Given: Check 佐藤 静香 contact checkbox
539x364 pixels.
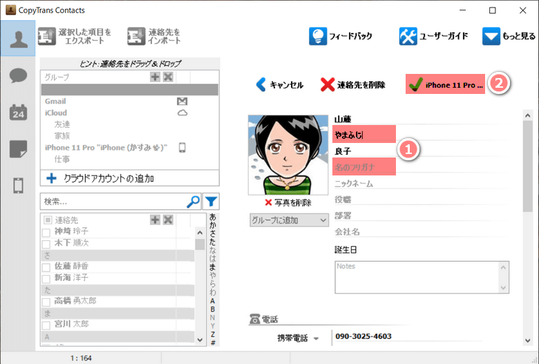Looking at the screenshot, I should 46,267.
